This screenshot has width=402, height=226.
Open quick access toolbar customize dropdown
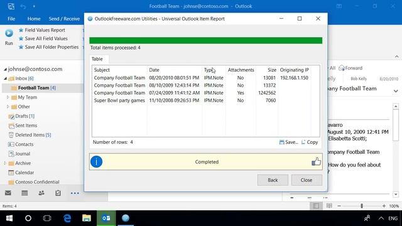pyautogui.click(x=34, y=6)
